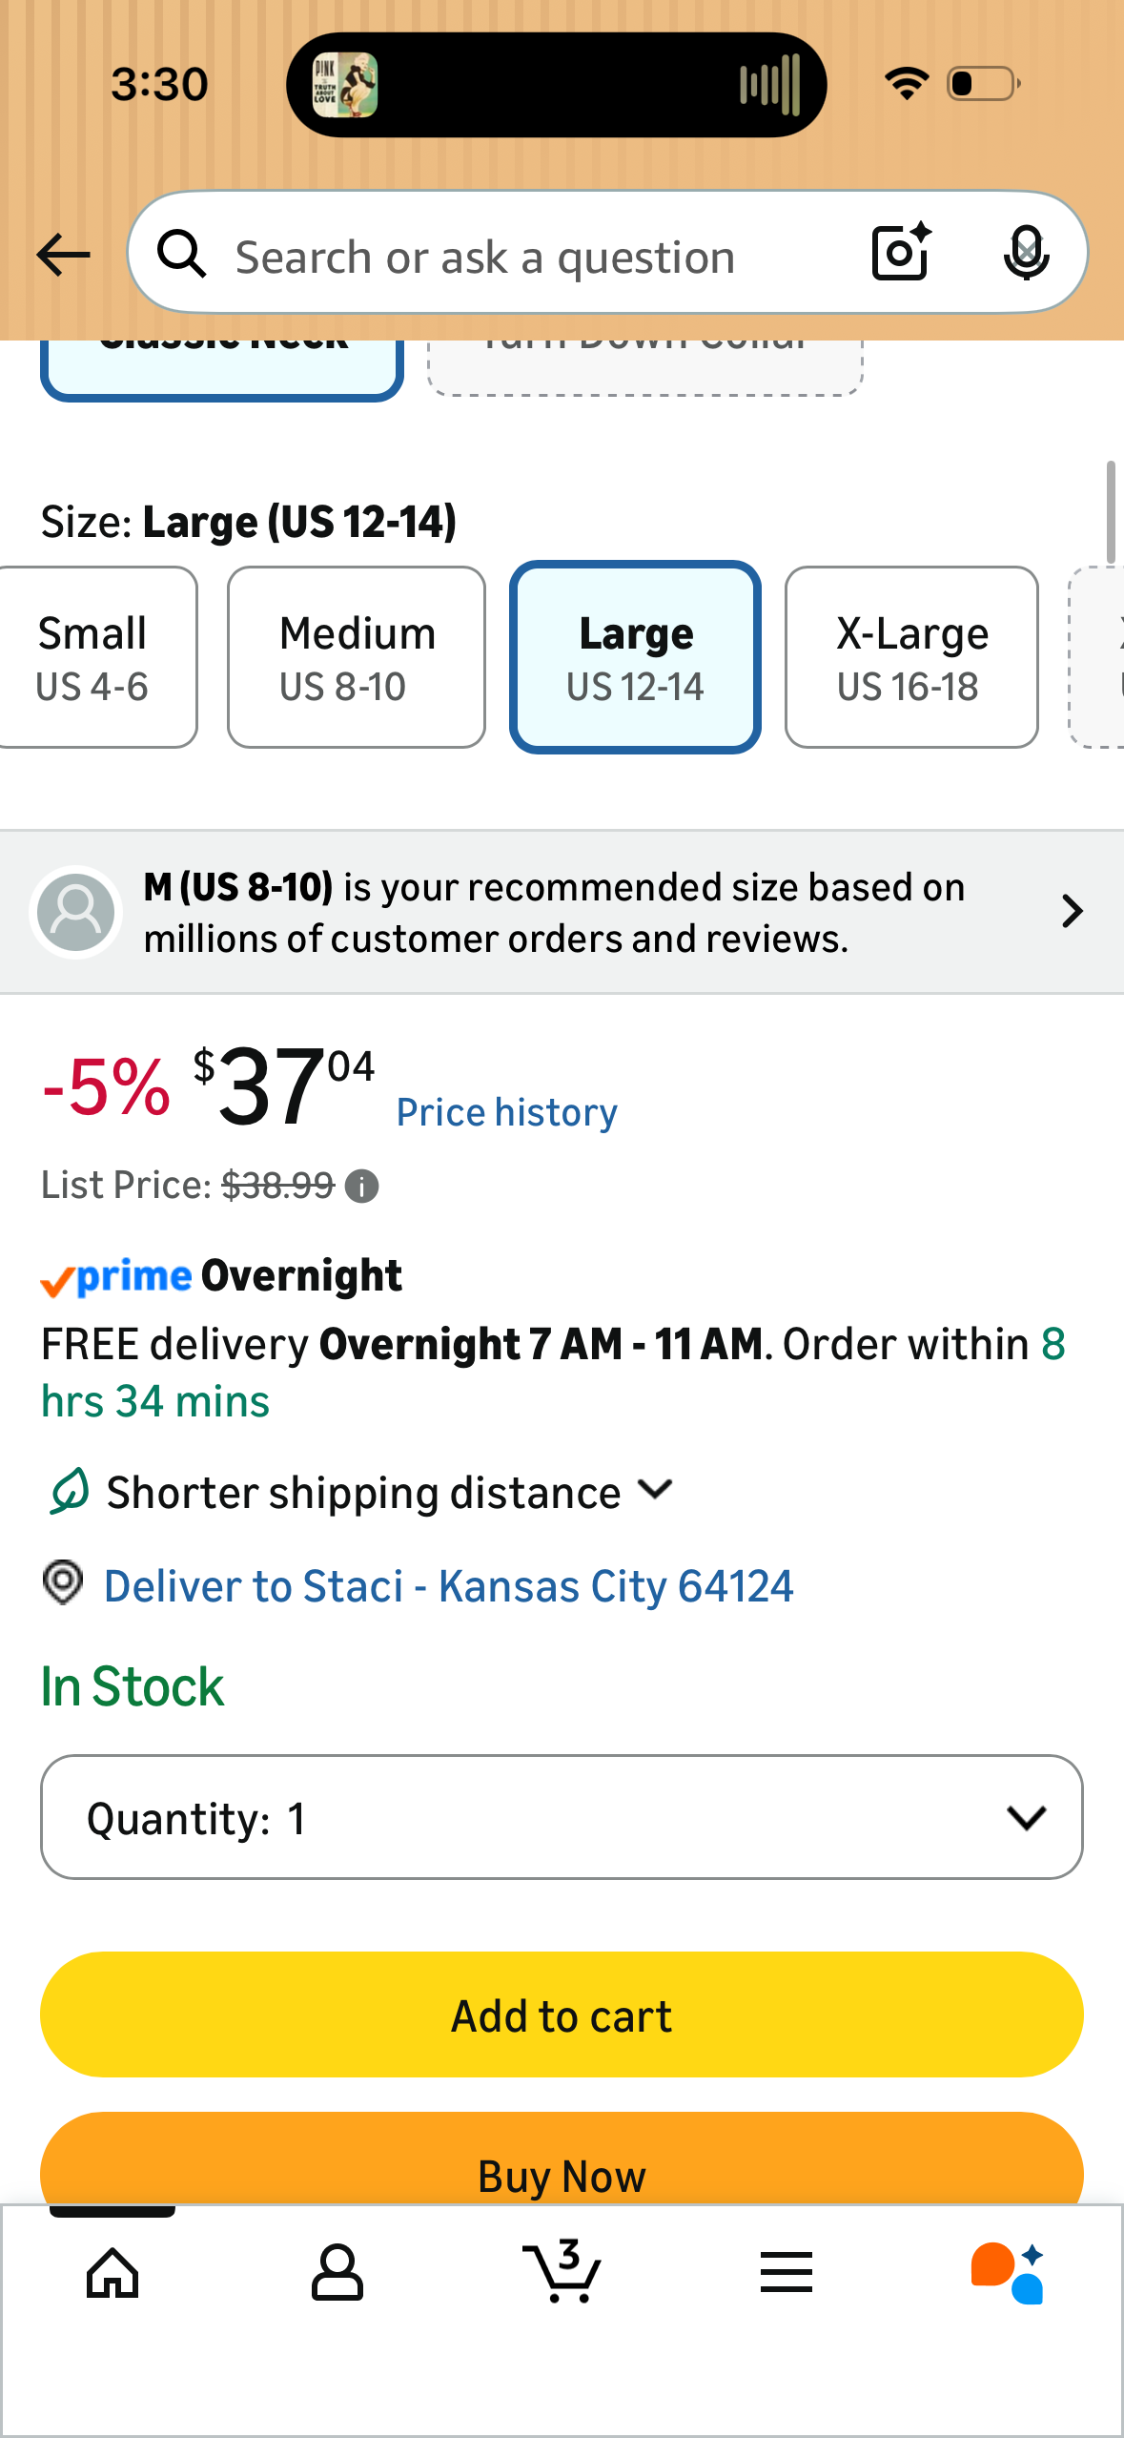The height and width of the screenshot is (2438, 1124).
Task: Open camera lens search icon
Action: (901, 252)
